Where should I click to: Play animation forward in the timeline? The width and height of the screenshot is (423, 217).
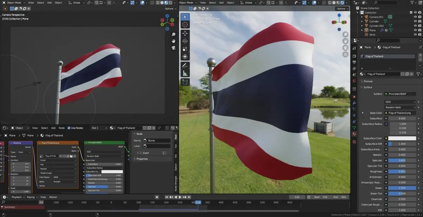tap(180, 197)
